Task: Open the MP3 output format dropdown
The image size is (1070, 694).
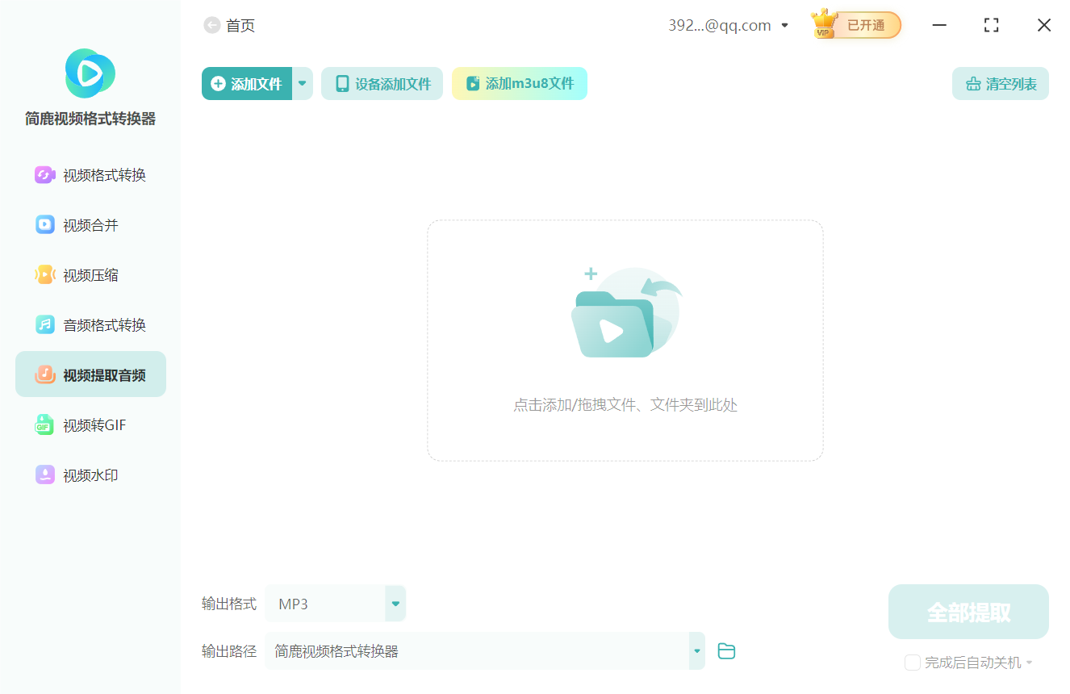Action: tap(395, 603)
